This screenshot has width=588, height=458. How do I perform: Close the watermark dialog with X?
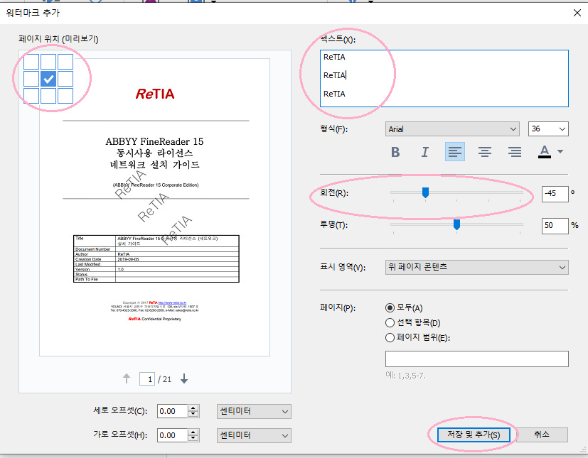point(577,13)
